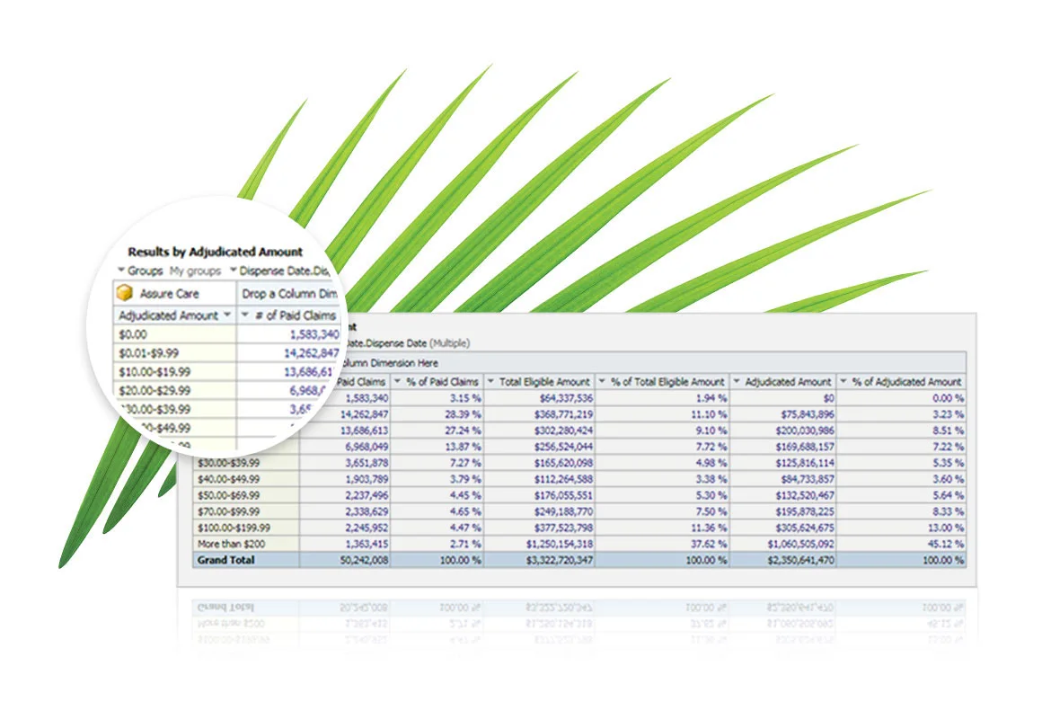Select the $50.00-$69.99 row label

pyautogui.click(x=228, y=495)
